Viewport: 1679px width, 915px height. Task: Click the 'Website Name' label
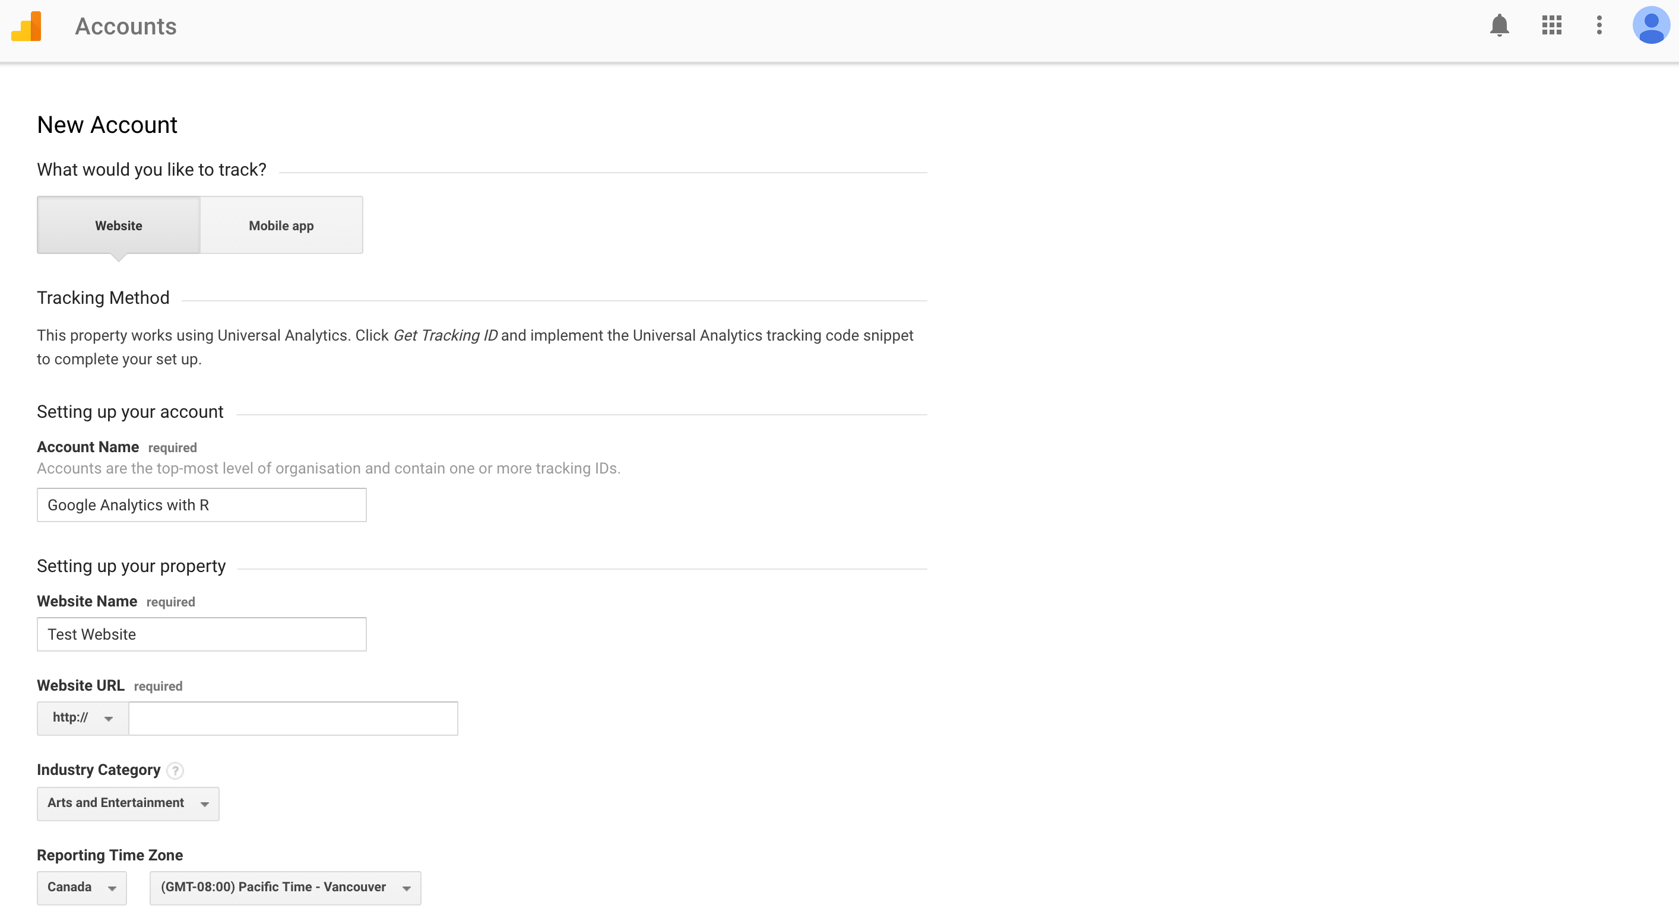tap(87, 601)
